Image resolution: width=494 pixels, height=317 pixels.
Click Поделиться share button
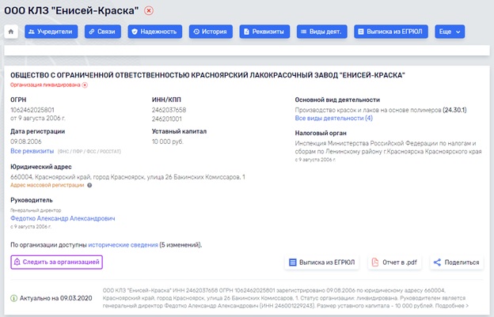point(457,262)
